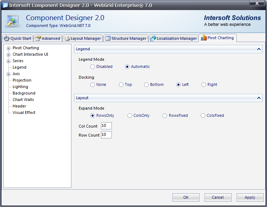Viewport: 267px width, 207px height.
Task: Open the Layout Manager tab
Action: [x=83, y=38]
